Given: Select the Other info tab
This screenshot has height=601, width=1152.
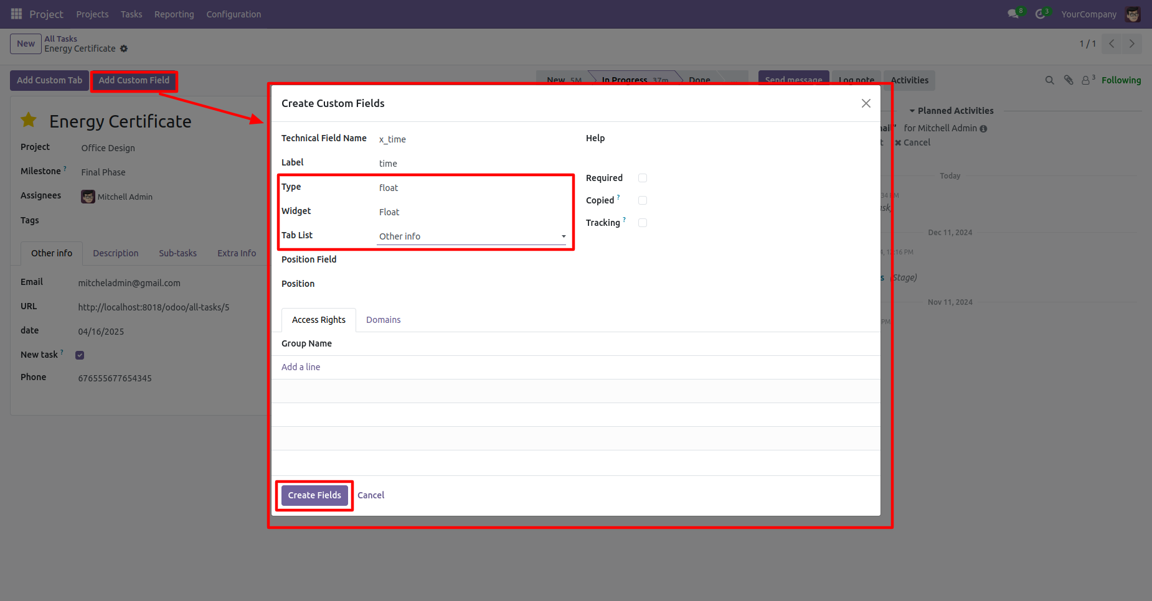Looking at the screenshot, I should pos(52,253).
